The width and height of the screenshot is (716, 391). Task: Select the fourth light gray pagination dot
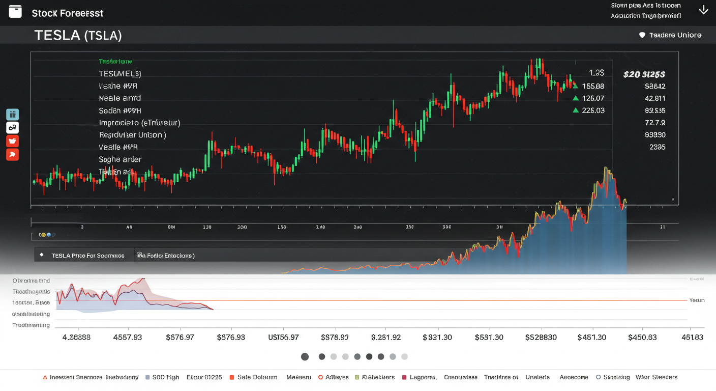[345, 356]
